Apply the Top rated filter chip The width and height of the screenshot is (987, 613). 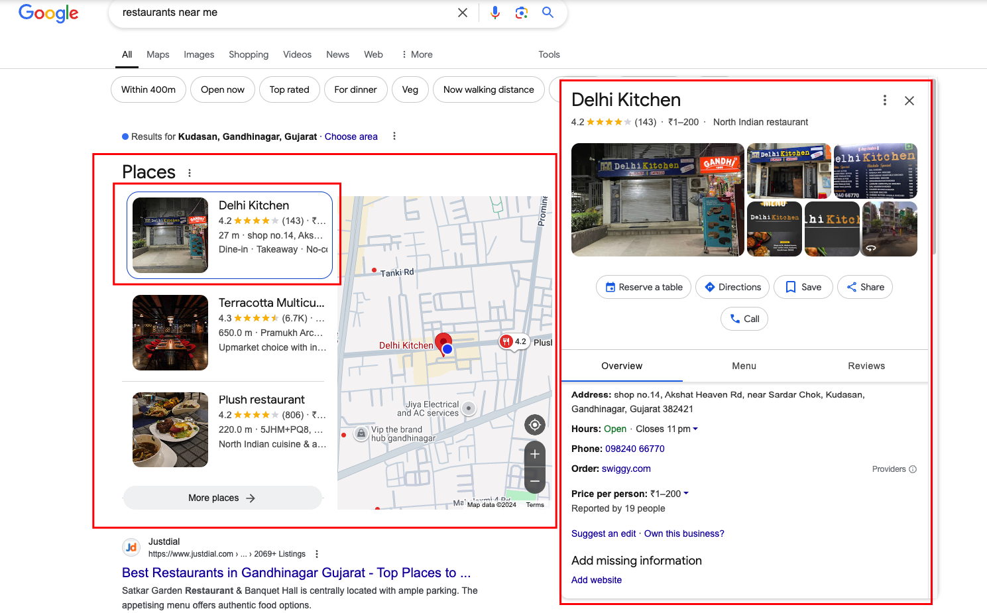coord(290,89)
